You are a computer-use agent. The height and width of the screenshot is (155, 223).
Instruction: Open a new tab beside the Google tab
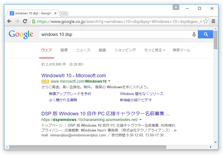64,13
